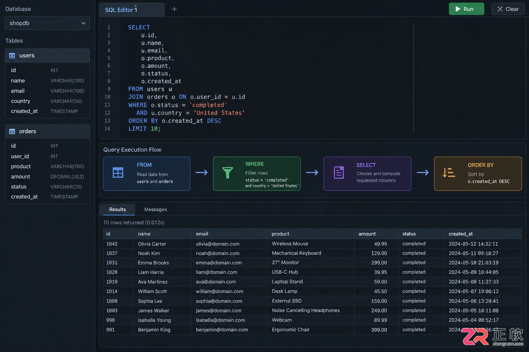Open the Results tab
The image size is (529, 352).
pyautogui.click(x=118, y=209)
